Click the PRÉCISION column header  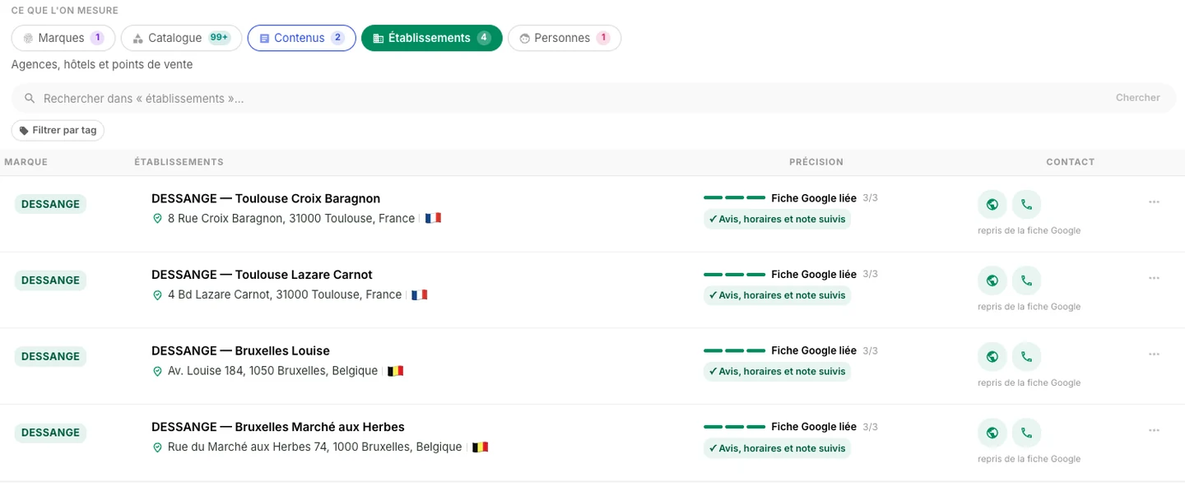816,162
